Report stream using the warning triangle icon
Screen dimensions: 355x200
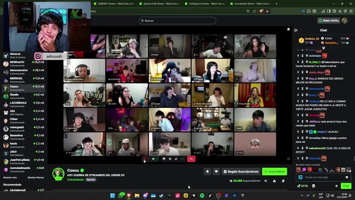274,181
